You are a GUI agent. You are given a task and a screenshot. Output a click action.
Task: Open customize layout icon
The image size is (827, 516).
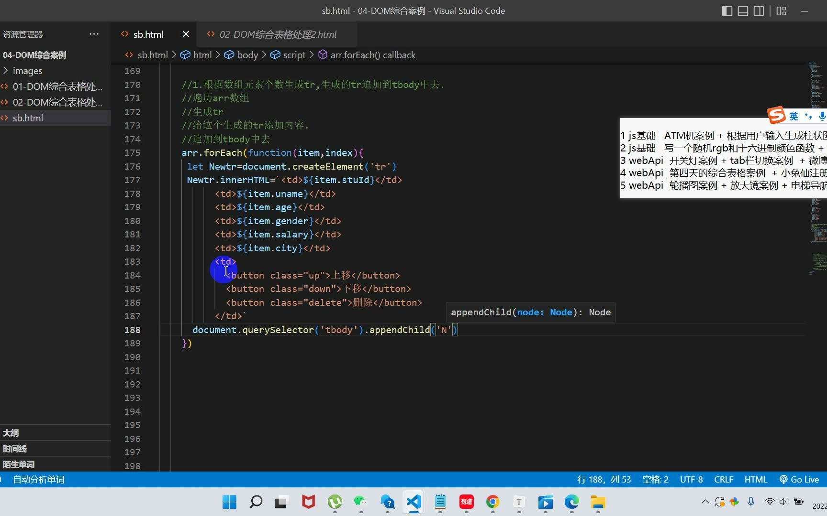[x=782, y=11]
